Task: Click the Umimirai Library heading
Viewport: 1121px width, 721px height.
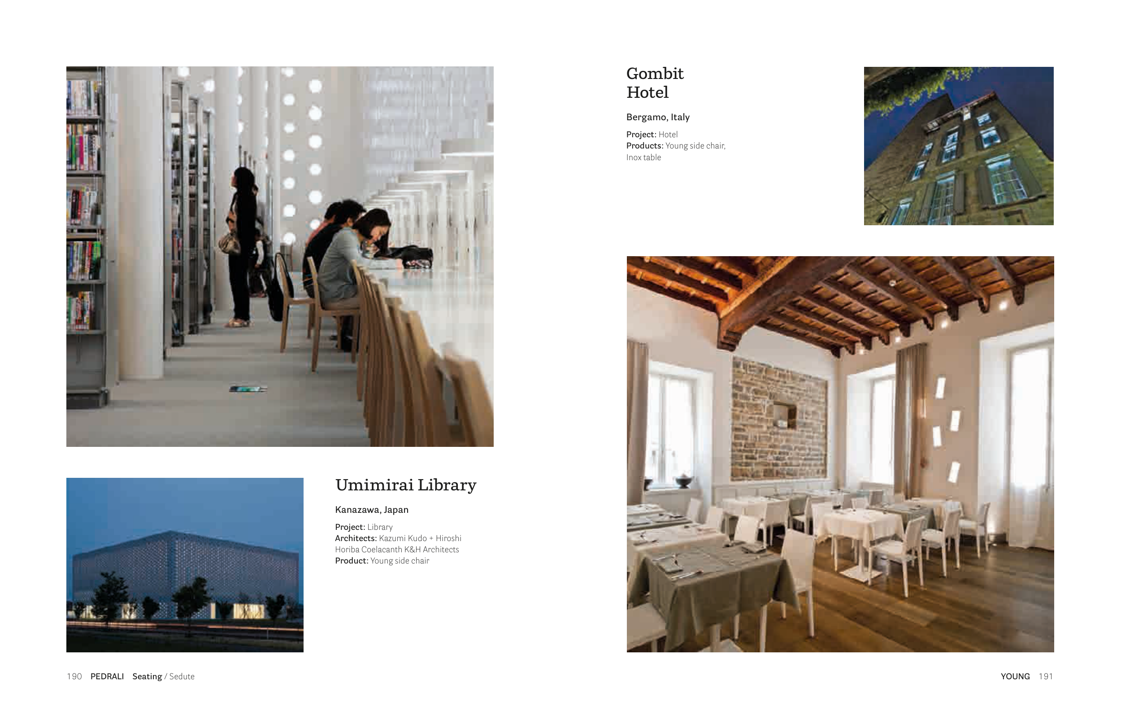Action: tap(406, 485)
